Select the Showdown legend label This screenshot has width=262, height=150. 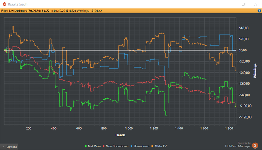tap(141, 146)
